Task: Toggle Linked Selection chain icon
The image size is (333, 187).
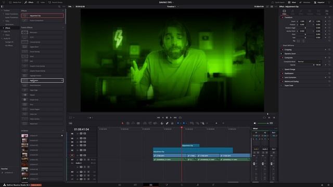Action: click(167, 123)
